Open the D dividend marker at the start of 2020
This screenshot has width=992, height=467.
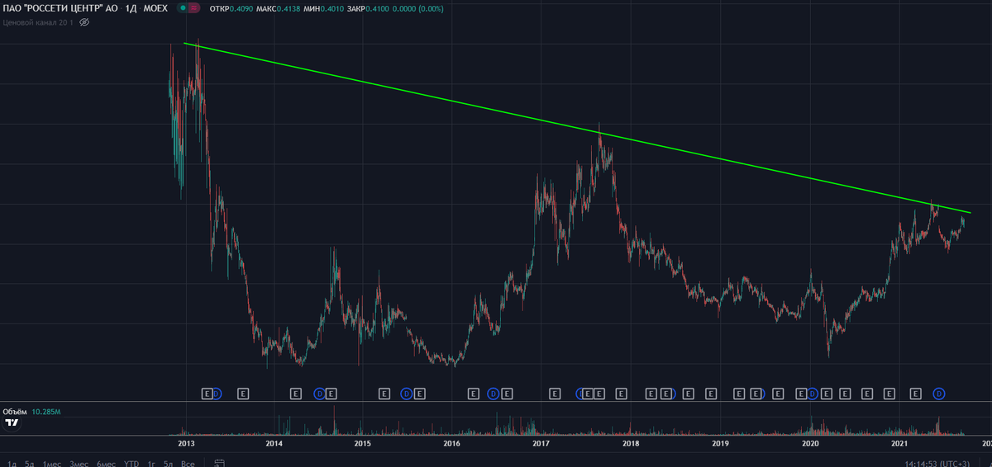[x=813, y=394]
